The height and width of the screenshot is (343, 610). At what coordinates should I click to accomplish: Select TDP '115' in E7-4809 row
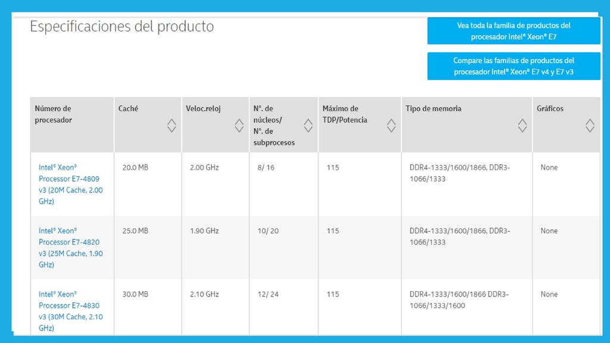332,167
